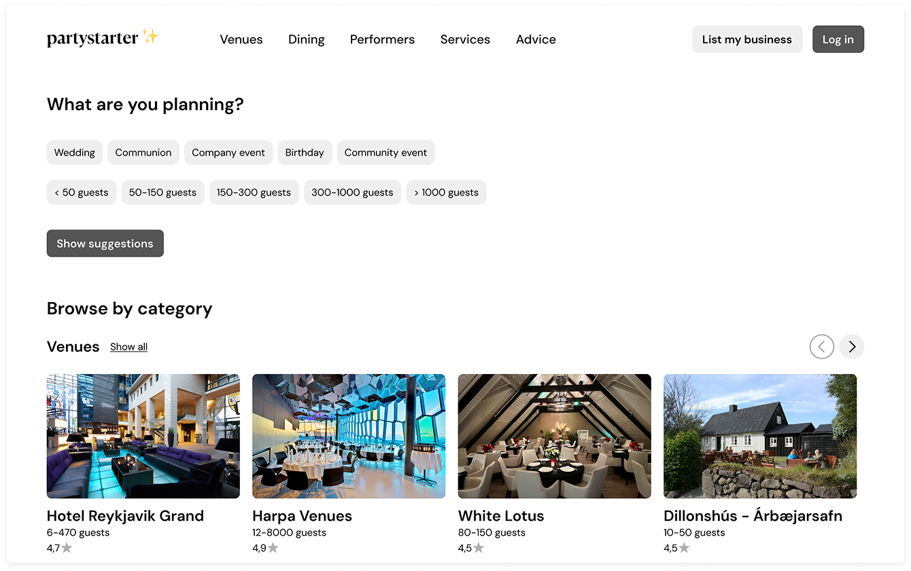This screenshot has width=911, height=571.
Task: Click the List my business button
Action: point(747,39)
